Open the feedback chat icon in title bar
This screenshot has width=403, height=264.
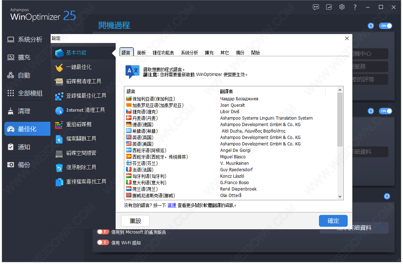(x=316, y=7)
